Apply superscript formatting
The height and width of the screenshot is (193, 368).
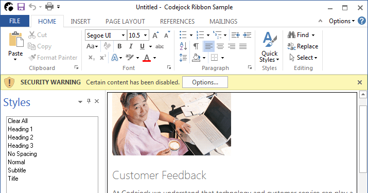pyautogui.click(x=103, y=58)
